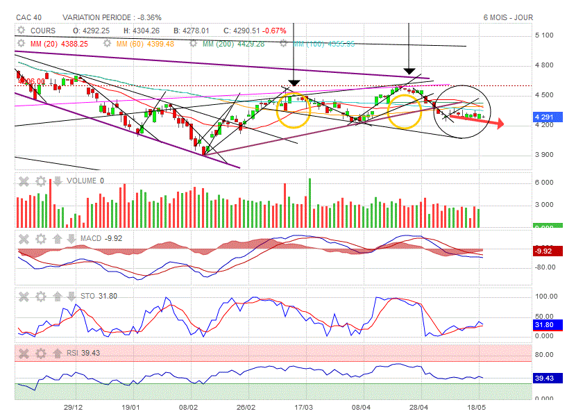
Task: Click the 08/02 date label
Action: tap(188, 408)
